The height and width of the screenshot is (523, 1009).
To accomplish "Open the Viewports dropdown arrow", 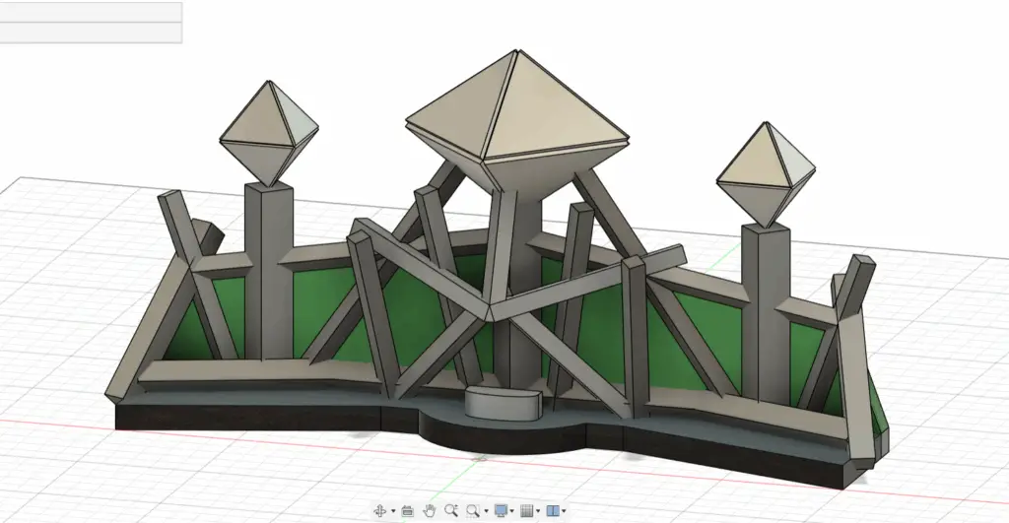I will pos(565,511).
